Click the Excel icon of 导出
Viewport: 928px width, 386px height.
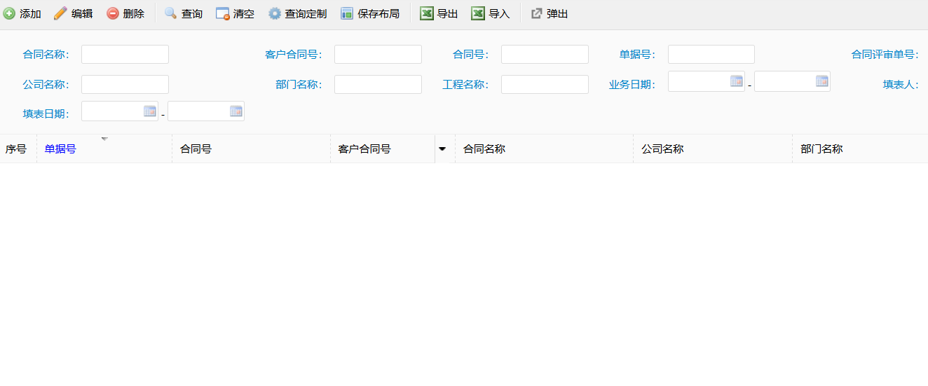427,13
